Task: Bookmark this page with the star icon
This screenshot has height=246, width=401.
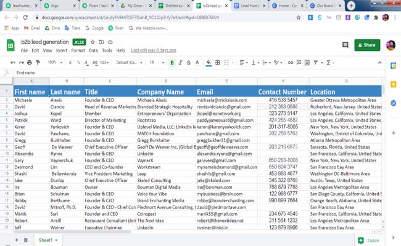Action: tap(299, 17)
